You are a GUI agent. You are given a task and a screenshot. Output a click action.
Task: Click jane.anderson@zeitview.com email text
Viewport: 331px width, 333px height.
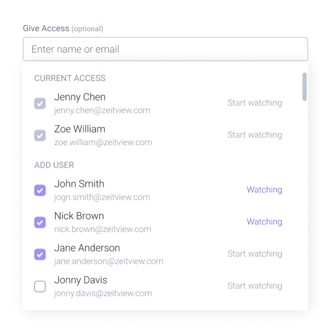click(109, 261)
